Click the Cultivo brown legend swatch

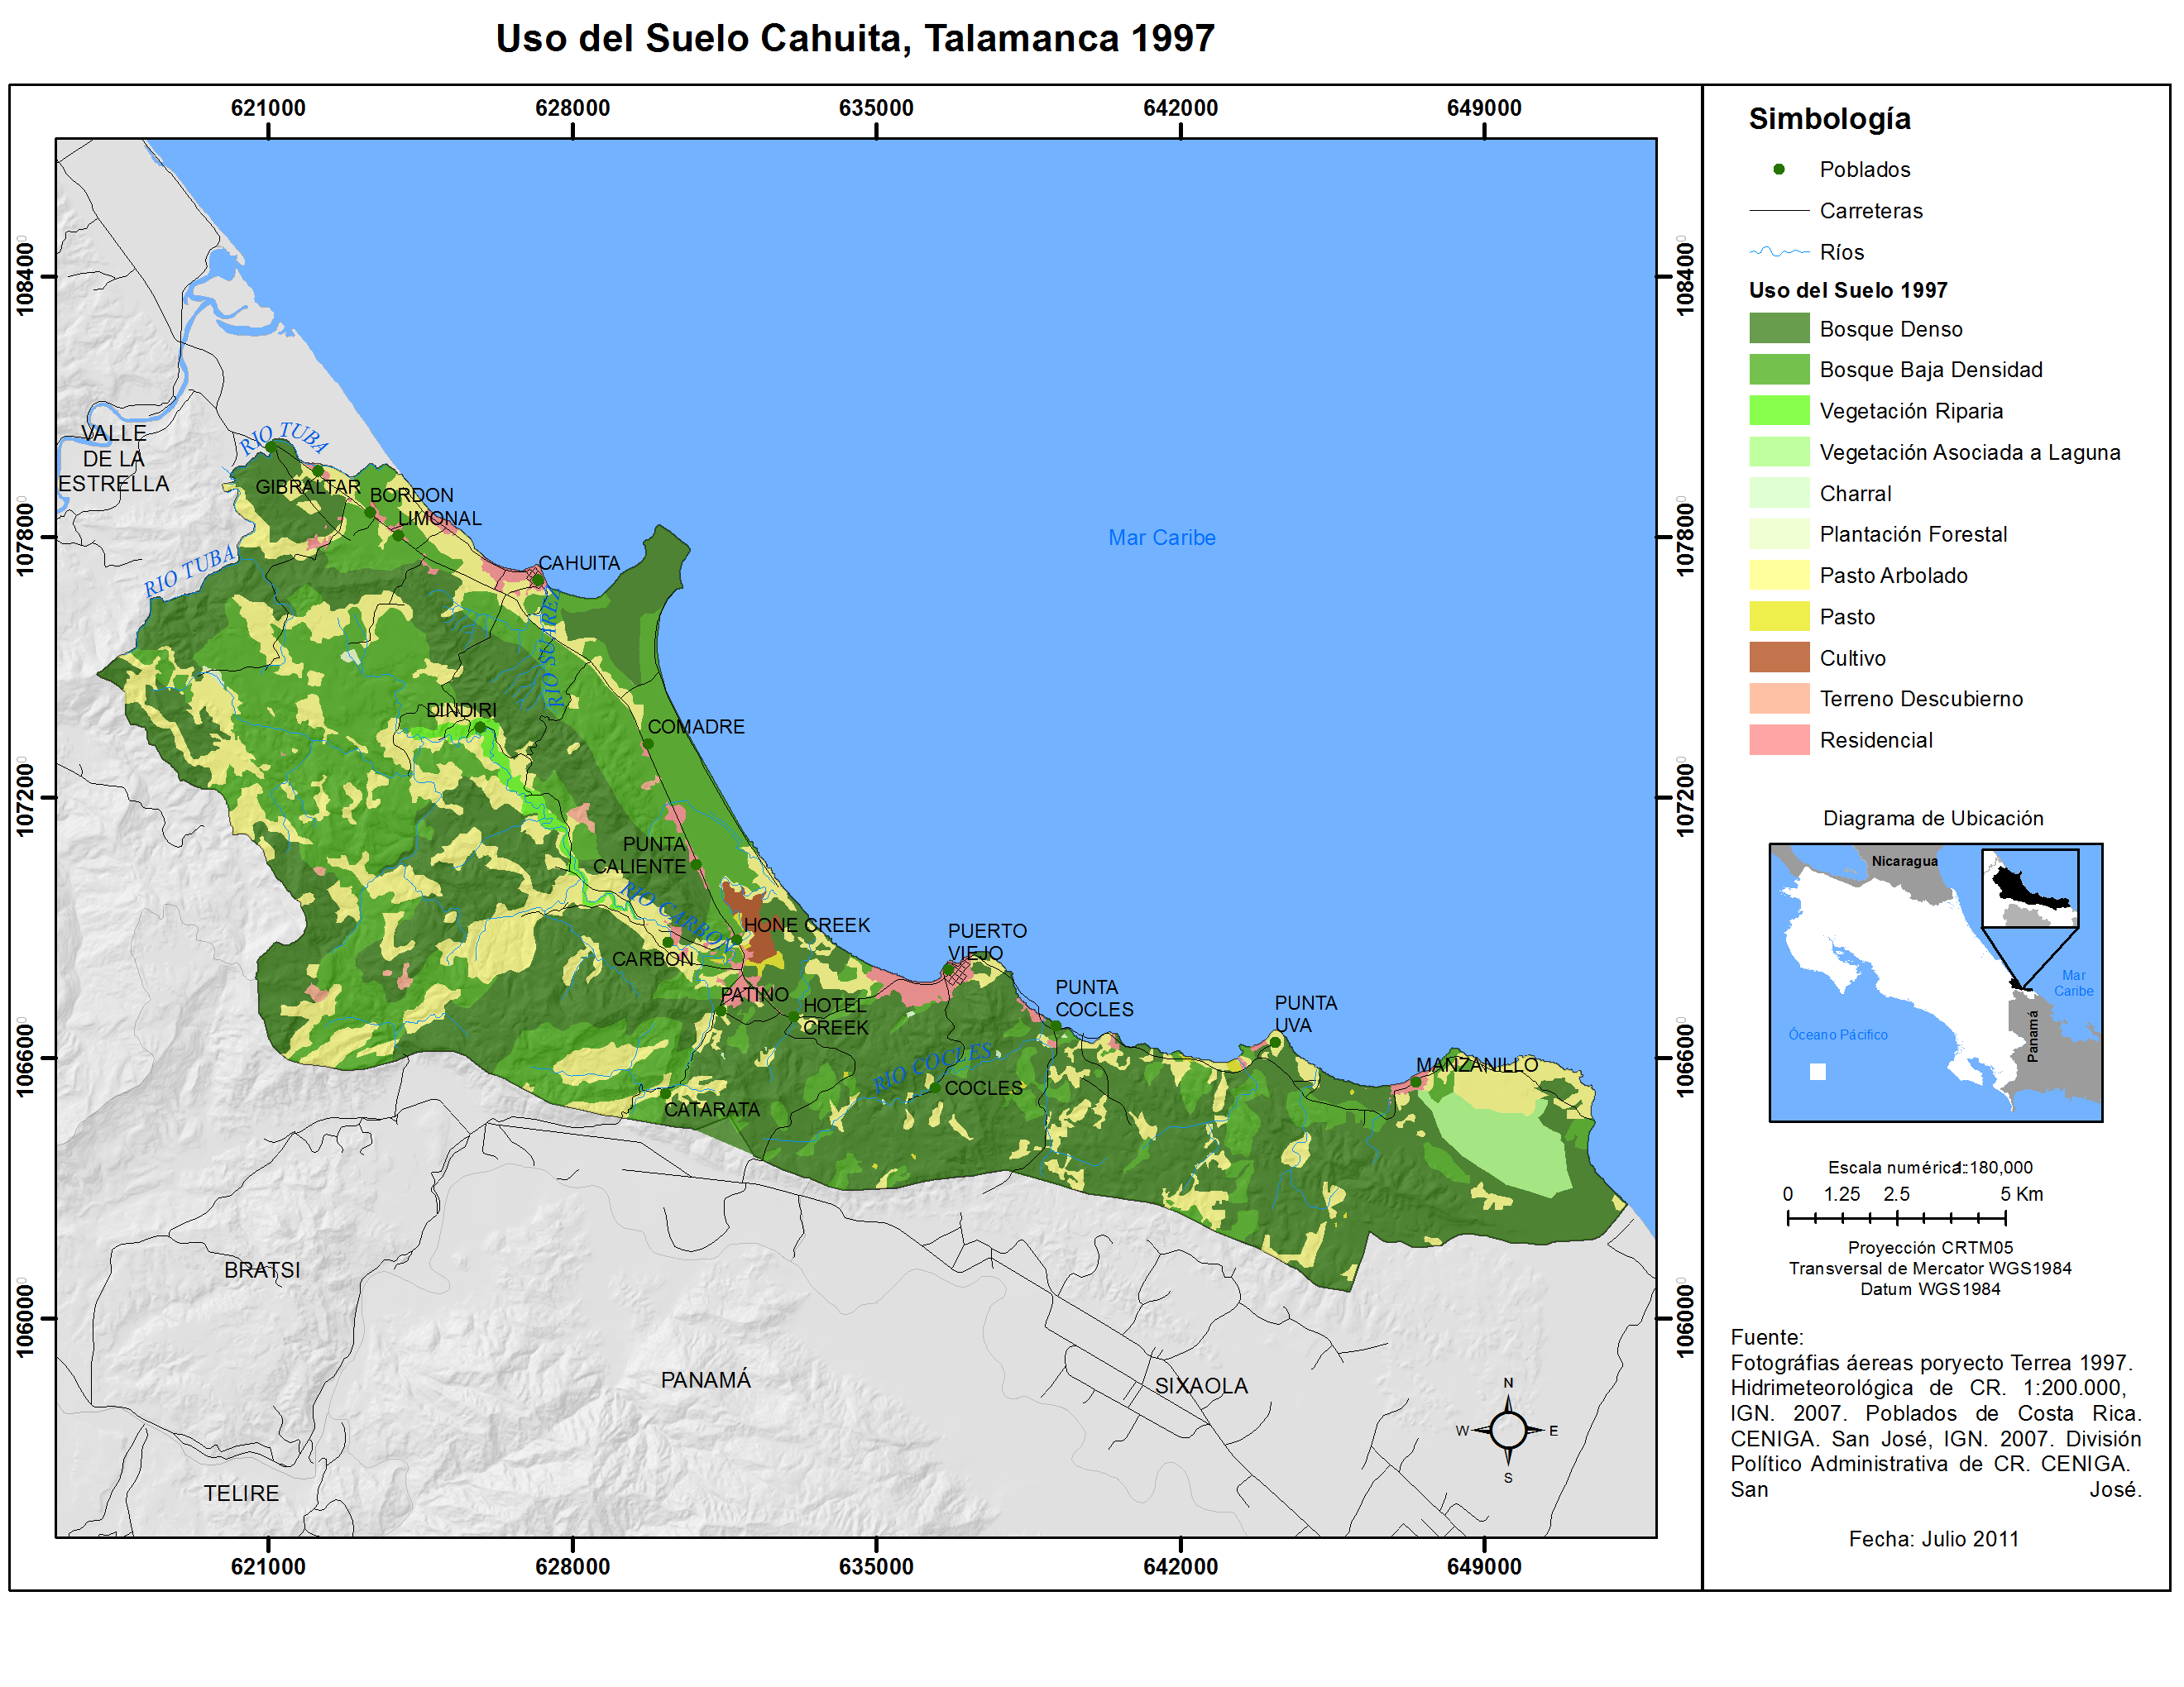click(x=1779, y=657)
